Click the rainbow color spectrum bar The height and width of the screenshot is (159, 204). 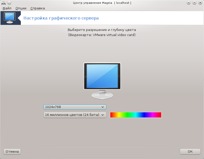point(136,115)
